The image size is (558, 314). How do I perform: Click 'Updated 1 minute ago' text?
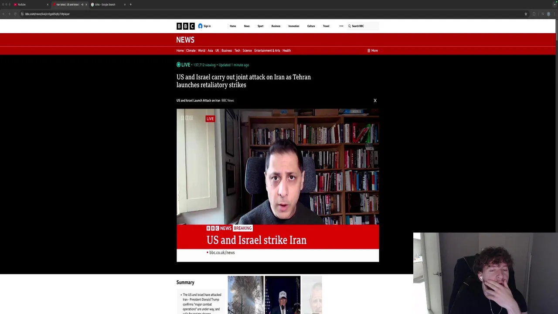tap(234, 65)
